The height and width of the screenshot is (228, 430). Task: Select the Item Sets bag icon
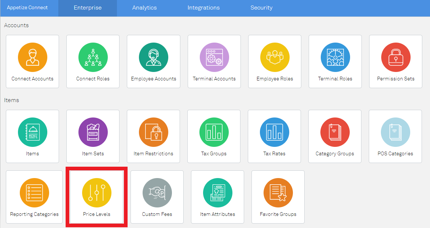93,132
